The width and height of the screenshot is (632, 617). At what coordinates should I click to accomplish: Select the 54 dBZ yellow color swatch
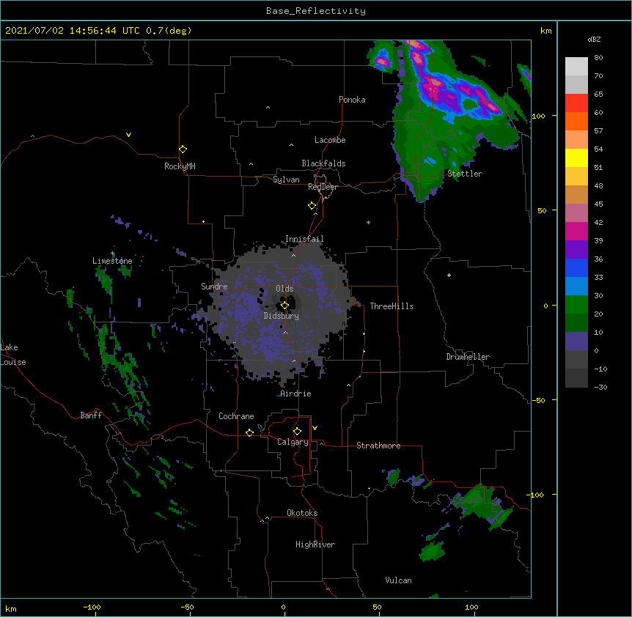[576, 158]
